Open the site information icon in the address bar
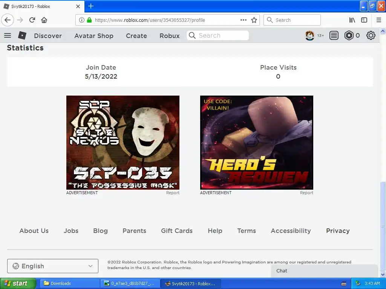 pyautogui.click(x=81, y=20)
